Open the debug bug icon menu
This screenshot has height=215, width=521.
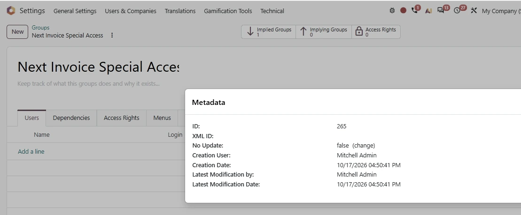(x=392, y=11)
